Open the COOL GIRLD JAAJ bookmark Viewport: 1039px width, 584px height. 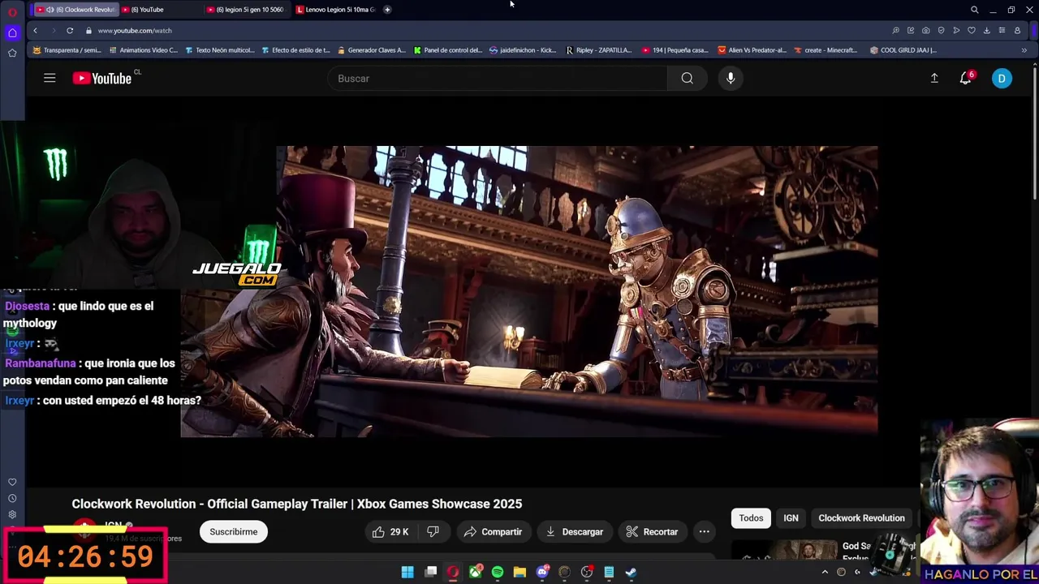[x=903, y=50]
